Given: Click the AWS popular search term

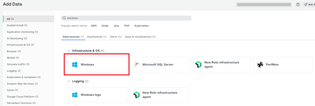Looking at the screenshot, I should coord(94,26).
